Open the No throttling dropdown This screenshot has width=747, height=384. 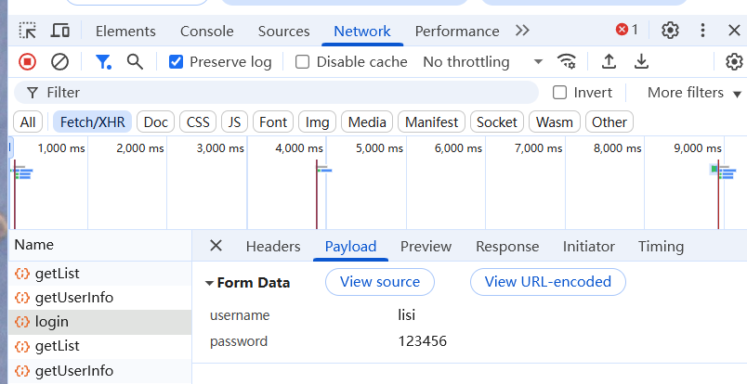point(482,62)
